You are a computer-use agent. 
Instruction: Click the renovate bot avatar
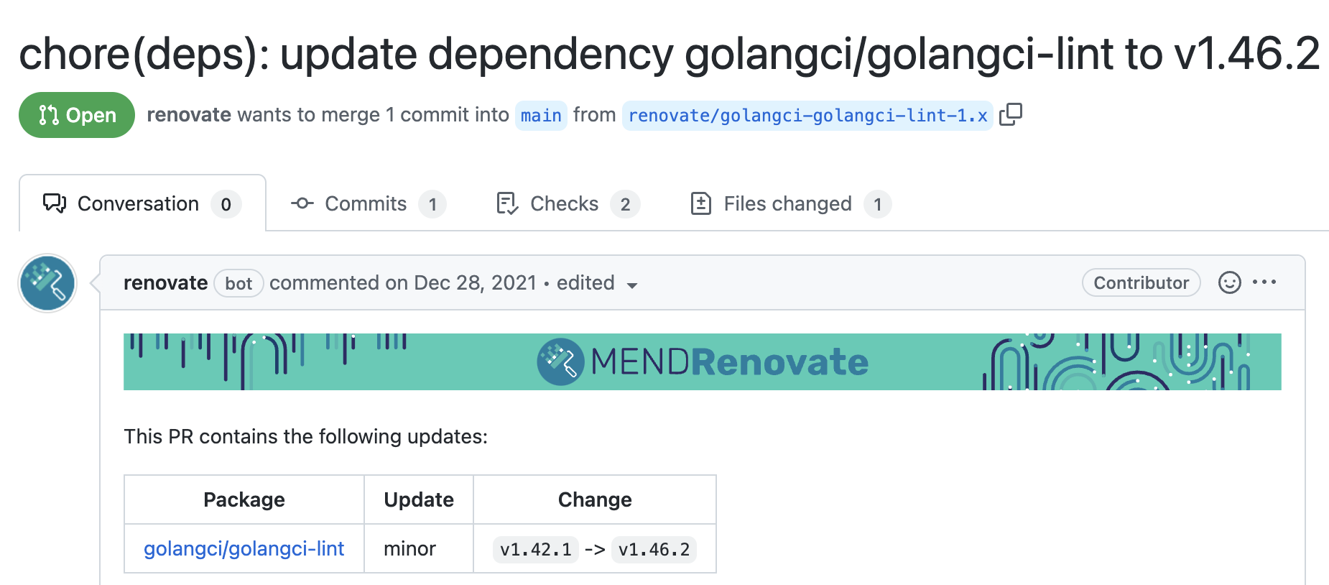point(47,283)
